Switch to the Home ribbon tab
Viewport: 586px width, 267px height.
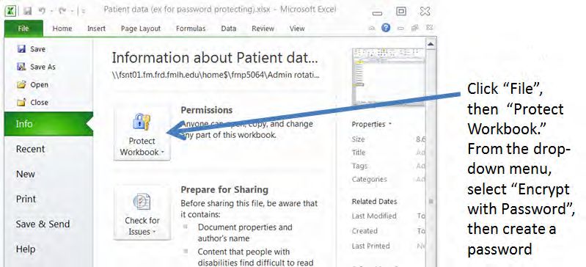tap(62, 29)
